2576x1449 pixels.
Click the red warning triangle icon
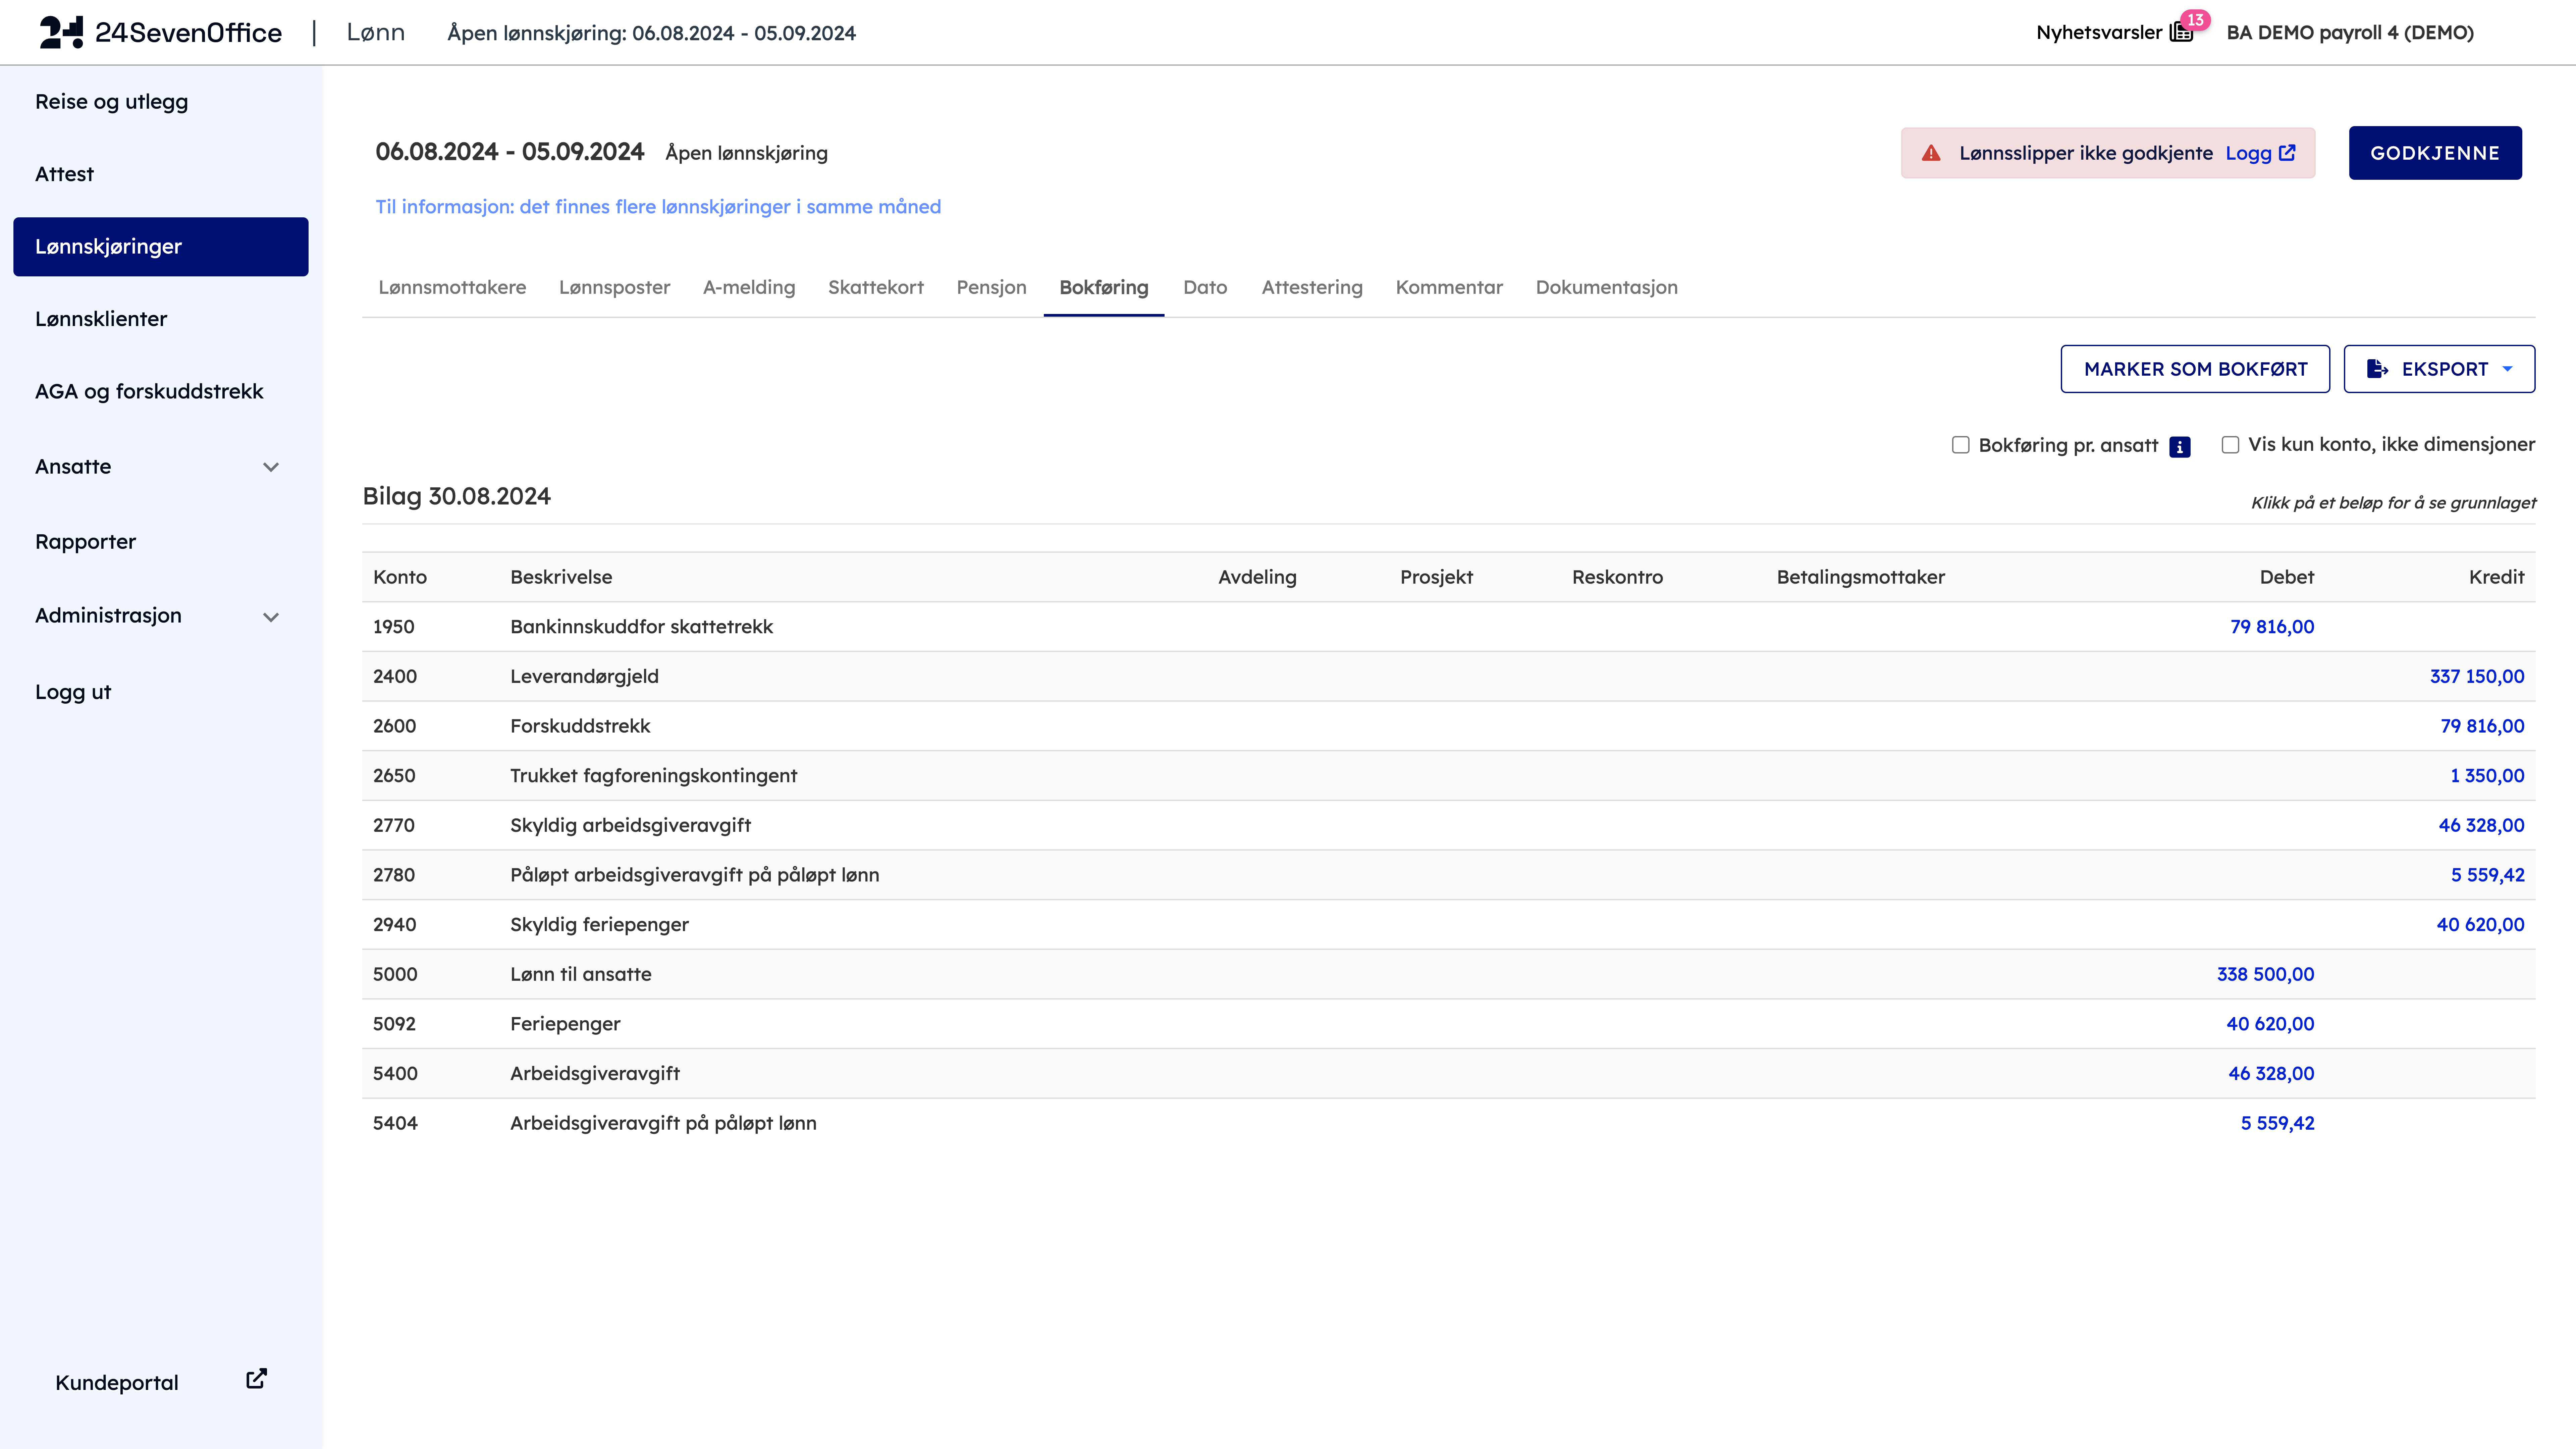[1931, 153]
